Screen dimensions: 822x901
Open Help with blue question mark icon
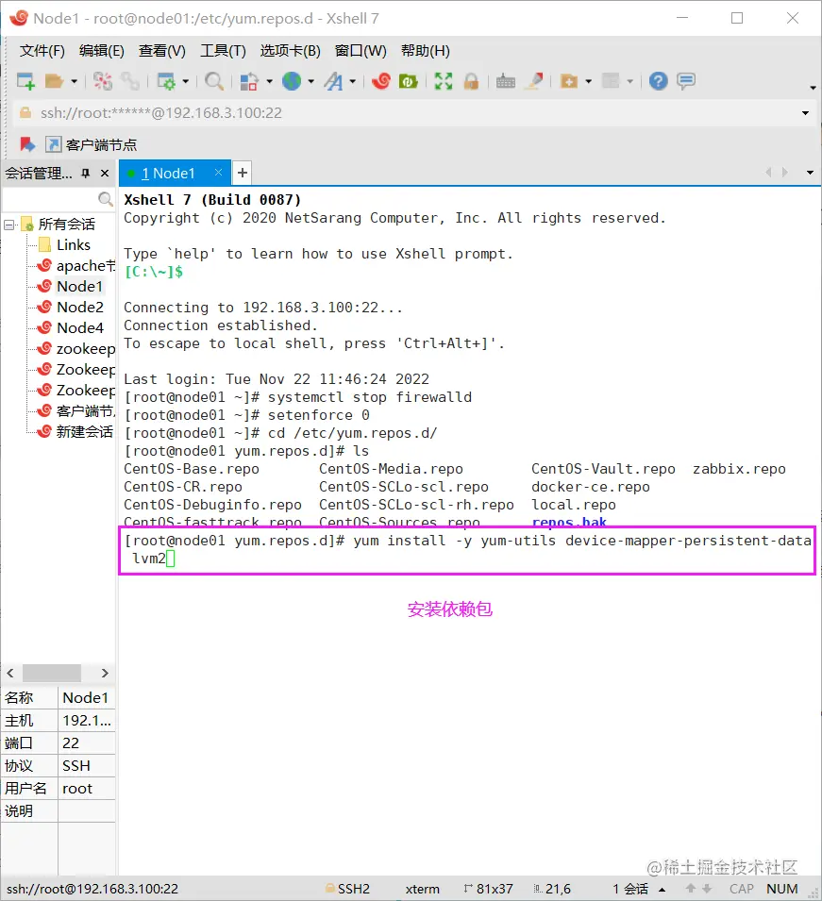click(x=658, y=81)
